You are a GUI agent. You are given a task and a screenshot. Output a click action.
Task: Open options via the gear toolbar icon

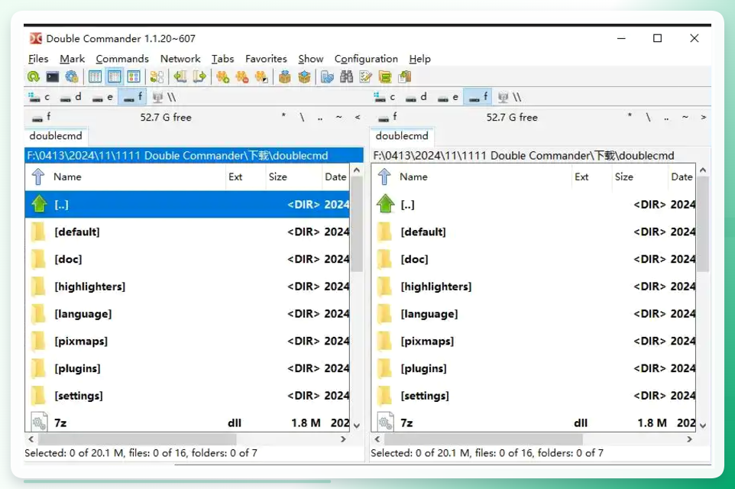point(71,76)
